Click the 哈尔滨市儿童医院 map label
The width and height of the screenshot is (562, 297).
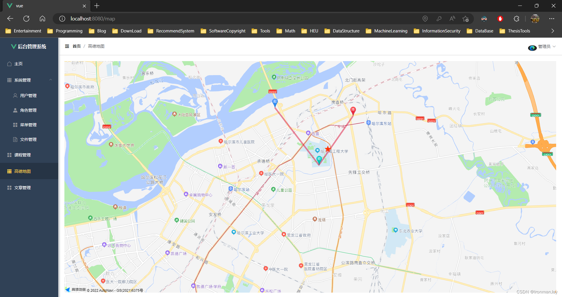[239, 142]
